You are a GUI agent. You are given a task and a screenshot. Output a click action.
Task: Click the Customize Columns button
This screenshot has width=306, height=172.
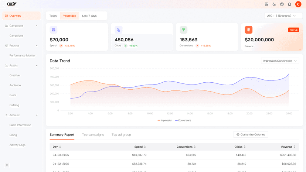click(251, 135)
